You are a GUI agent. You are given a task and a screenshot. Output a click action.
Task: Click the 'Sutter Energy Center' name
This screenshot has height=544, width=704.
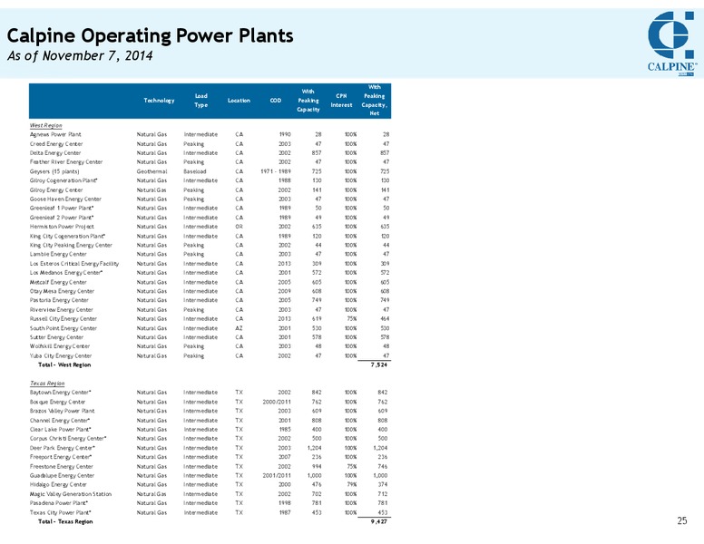pos(56,337)
